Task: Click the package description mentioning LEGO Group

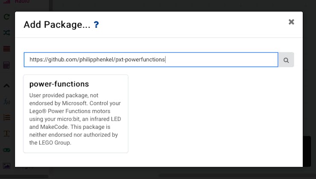Action: (75, 119)
